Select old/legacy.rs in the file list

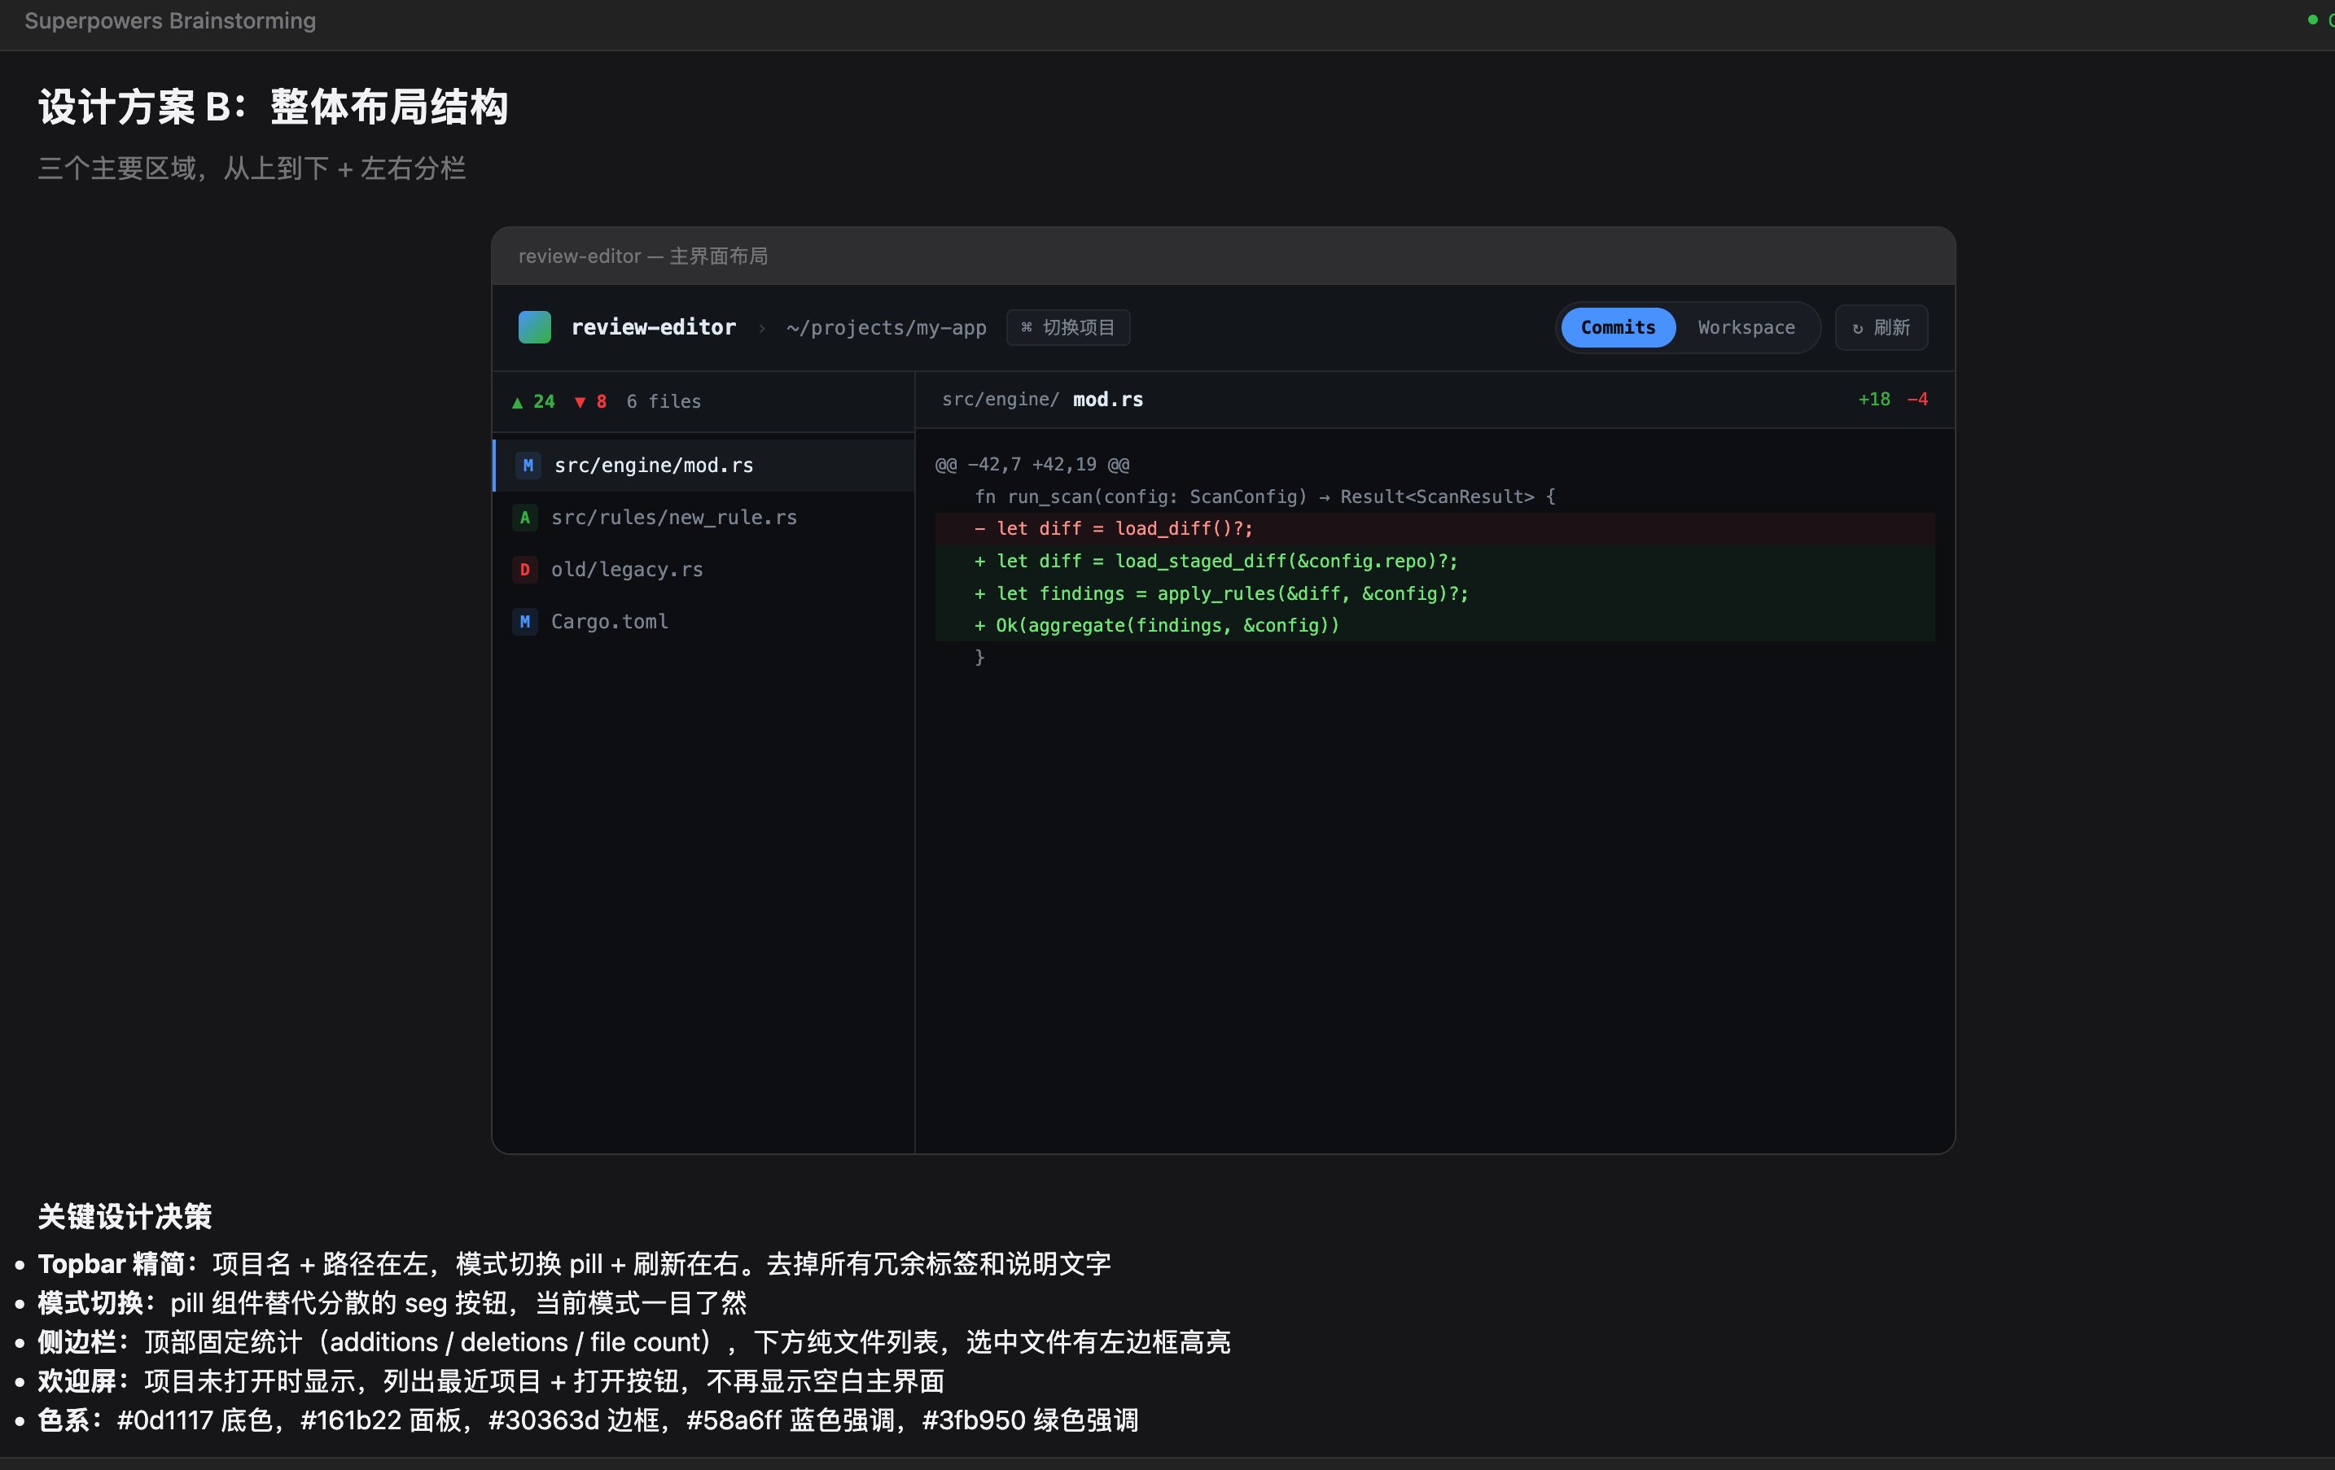coord(626,570)
